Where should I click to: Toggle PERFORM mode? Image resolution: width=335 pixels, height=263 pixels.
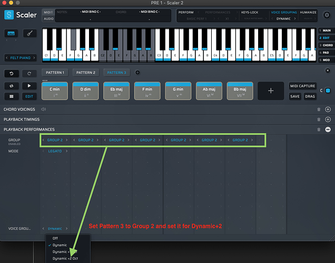[x=186, y=13]
